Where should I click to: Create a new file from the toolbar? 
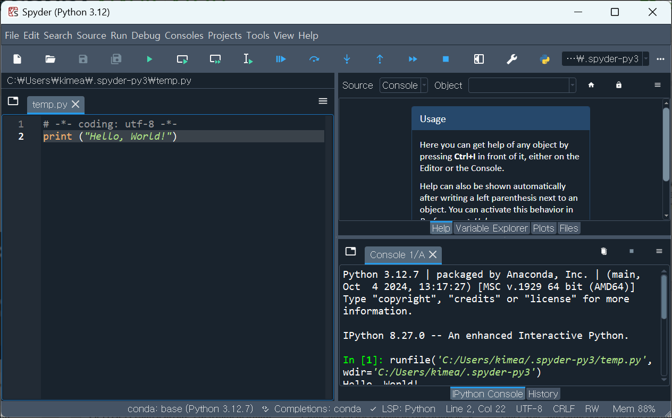point(18,59)
